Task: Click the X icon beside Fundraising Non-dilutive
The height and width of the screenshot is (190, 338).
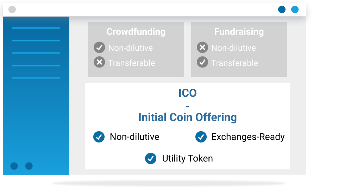Action: point(202,47)
